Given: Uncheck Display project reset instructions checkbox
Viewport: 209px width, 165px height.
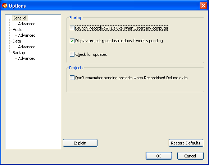Looking at the screenshot, I should 72,41.
